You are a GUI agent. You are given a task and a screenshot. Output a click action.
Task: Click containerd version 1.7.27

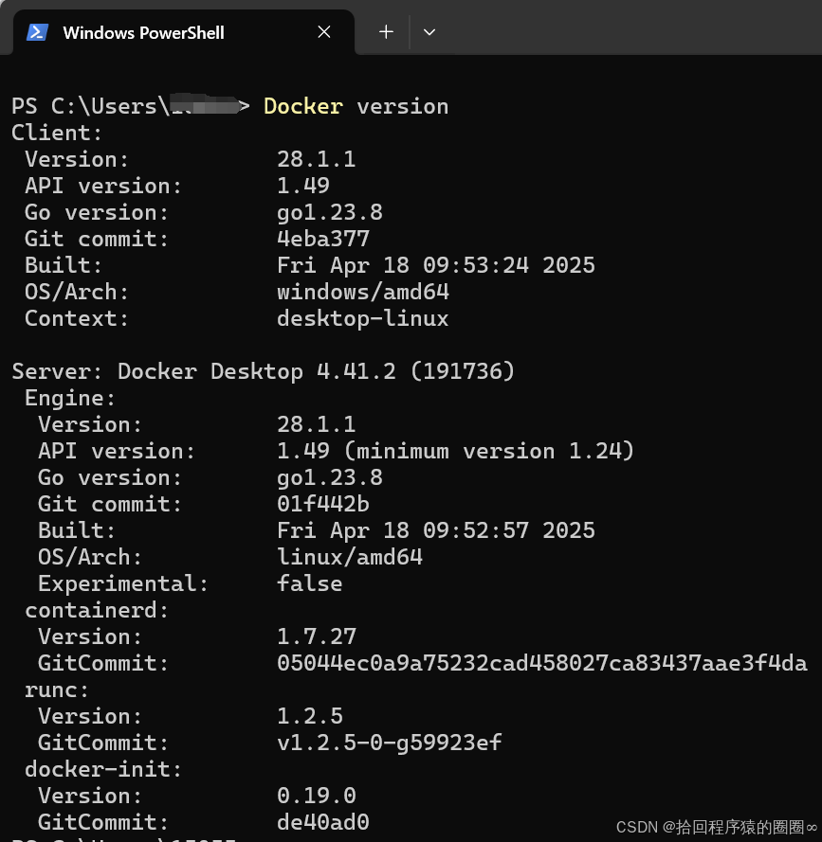[x=317, y=636]
